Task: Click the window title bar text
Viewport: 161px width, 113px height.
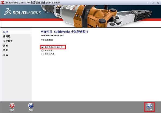Action: [33, 2]
